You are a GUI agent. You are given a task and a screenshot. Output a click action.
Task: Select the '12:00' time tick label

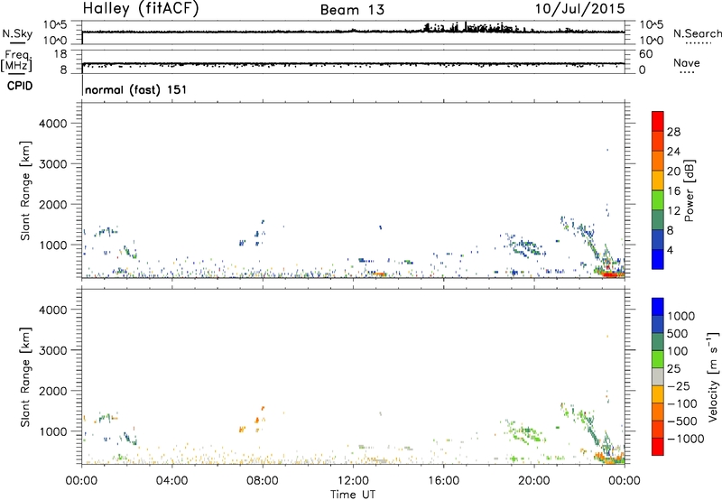click(353, 481)
